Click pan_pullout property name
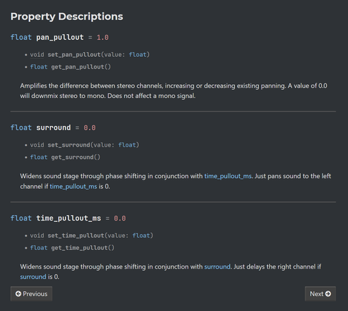 (x=60, y=37)
